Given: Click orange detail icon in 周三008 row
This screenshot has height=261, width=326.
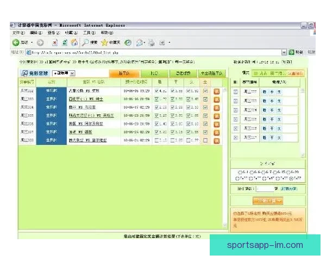Looking at the screenshot, I should [217, 141].
